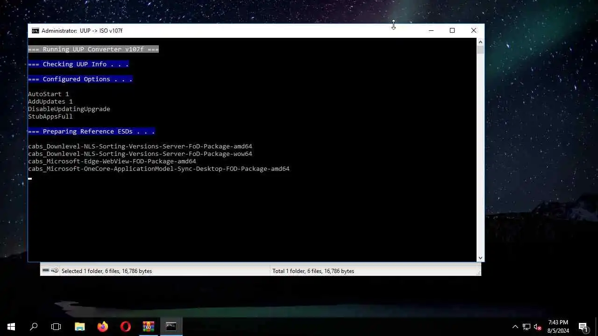The height and width of the screenshot is (336, 598).
Task: Open WinRAR from the taskbar
Action: point(149,327)
